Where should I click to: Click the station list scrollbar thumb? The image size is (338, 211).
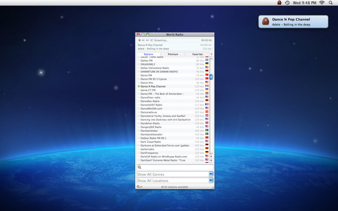(x=211, y=77)
